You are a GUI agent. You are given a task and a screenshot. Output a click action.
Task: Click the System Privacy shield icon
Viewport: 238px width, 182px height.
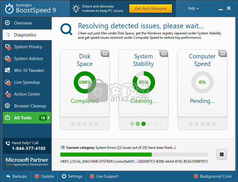click(x=8, y=47)
